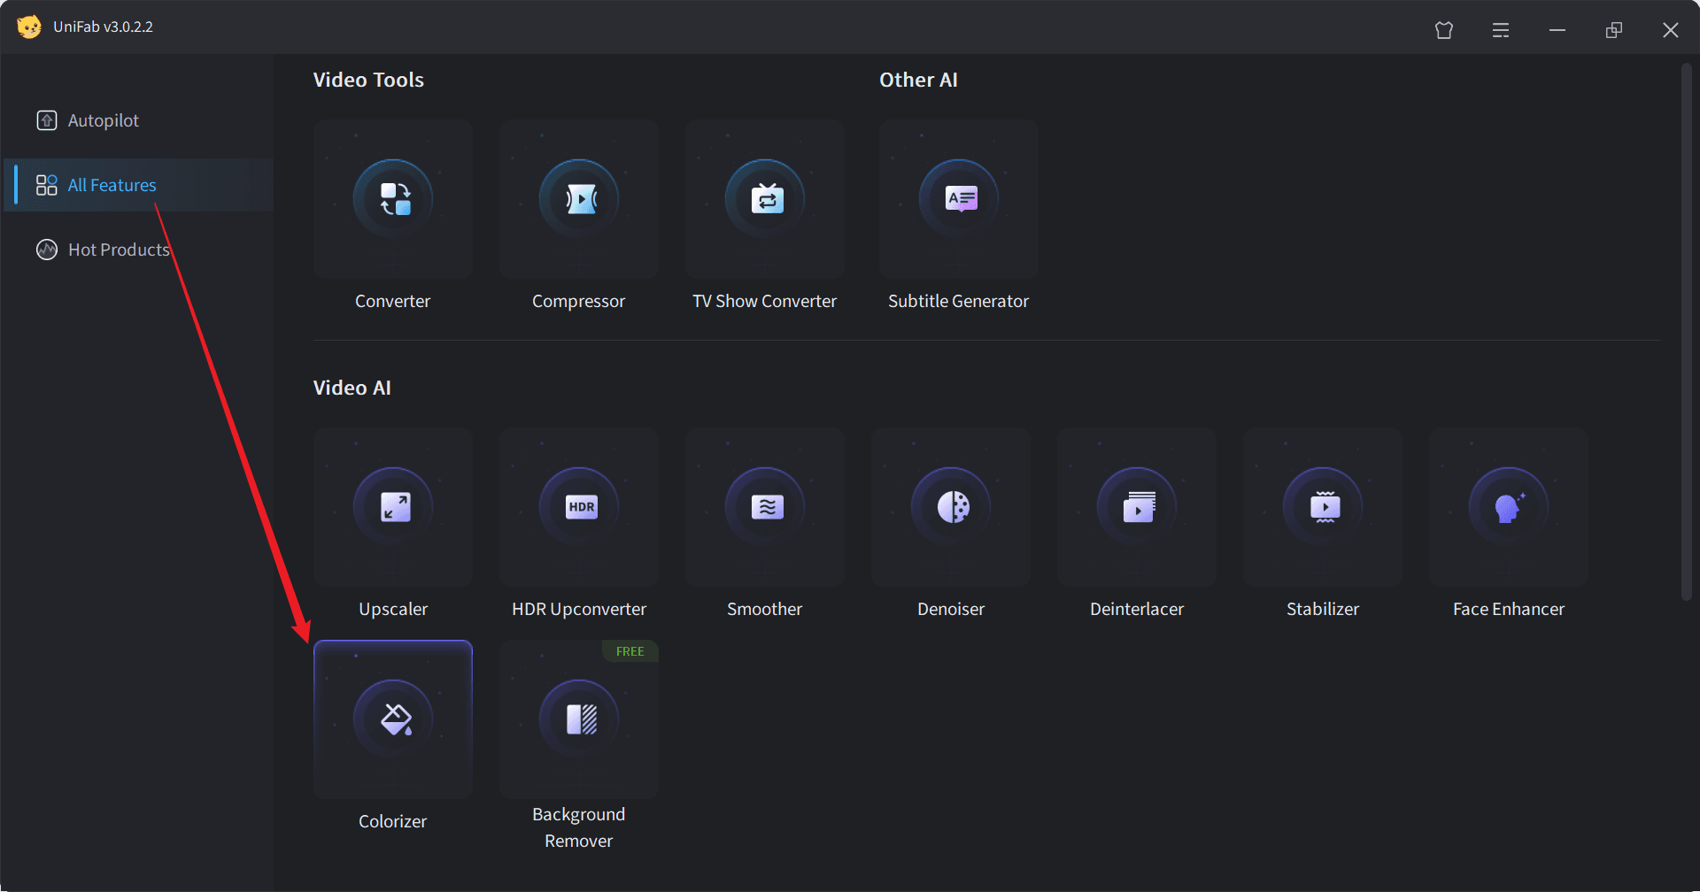1700x892 pixels.
Task: Select the Deinterlacer tool icon
Action: pyautogui.click(x=1137, y=507)
